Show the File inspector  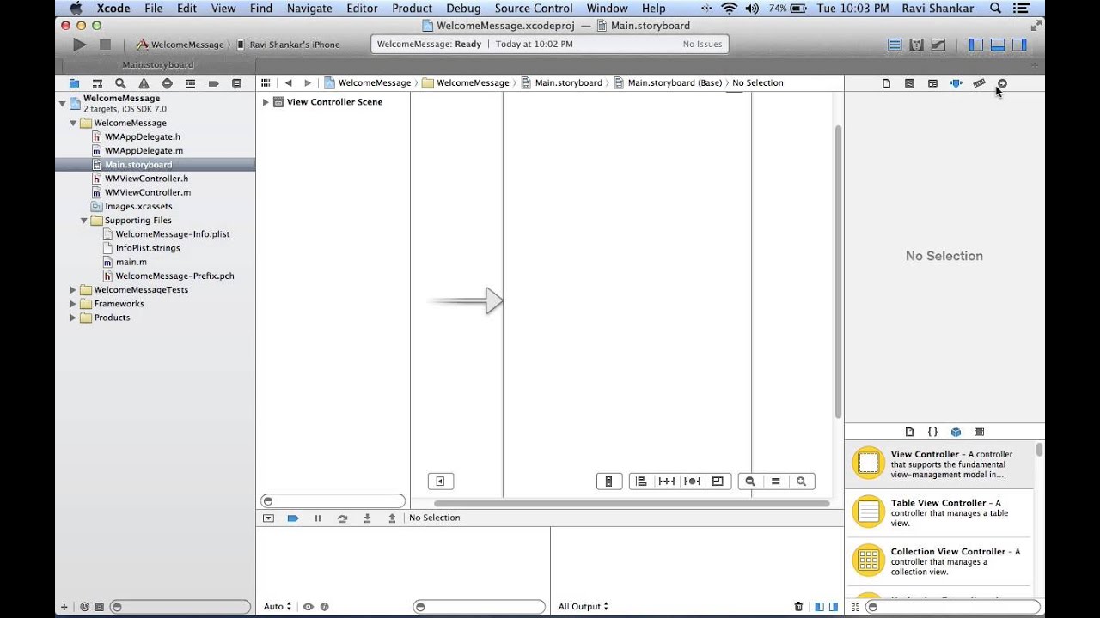886,83
